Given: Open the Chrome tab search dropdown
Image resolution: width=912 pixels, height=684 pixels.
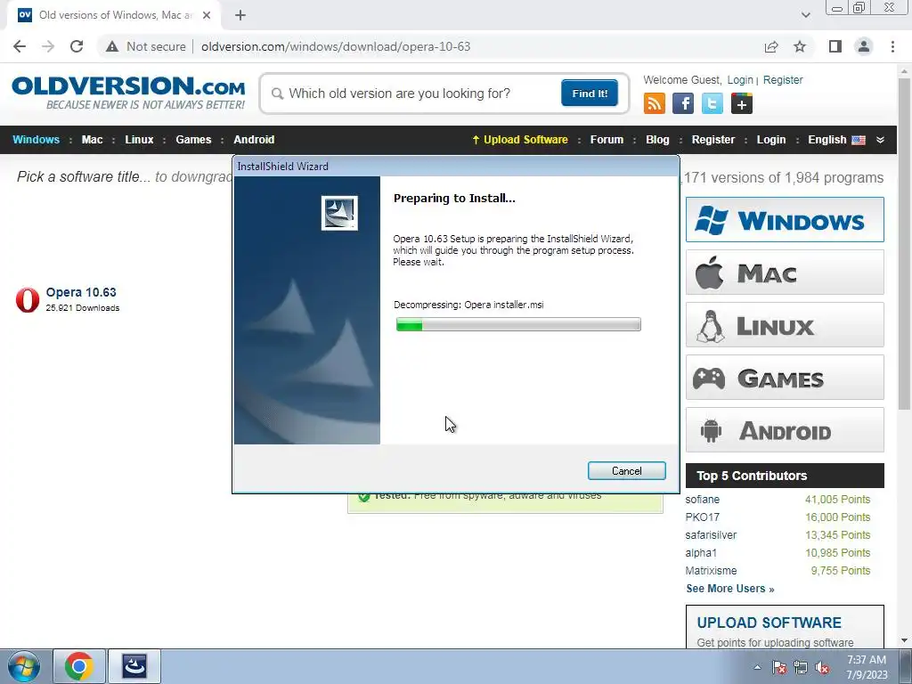Looking at the screenshot, I should point(805,15).
